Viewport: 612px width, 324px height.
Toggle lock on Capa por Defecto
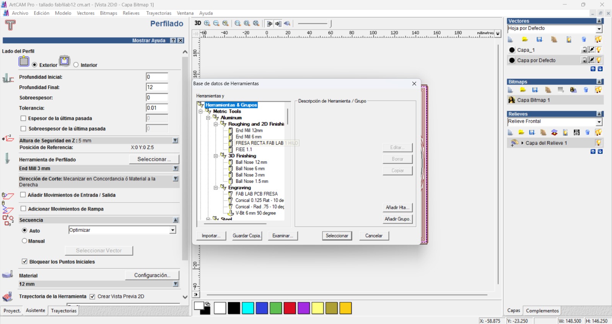click(584, 60)
